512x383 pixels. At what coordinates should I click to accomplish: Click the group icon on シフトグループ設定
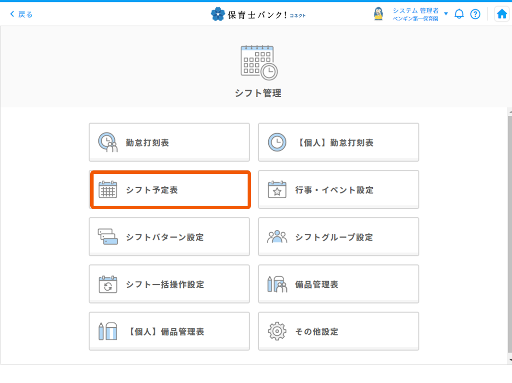276,237
